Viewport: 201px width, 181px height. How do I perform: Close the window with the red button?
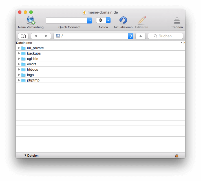point(20,12)
